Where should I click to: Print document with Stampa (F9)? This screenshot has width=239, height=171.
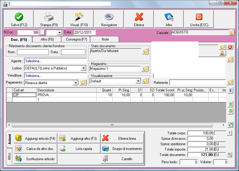[x=49, y=19]
